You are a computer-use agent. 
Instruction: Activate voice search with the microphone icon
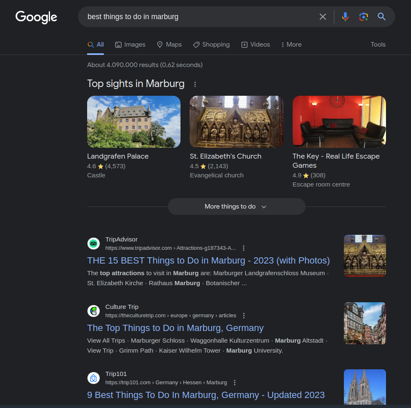tap(345, 17)
